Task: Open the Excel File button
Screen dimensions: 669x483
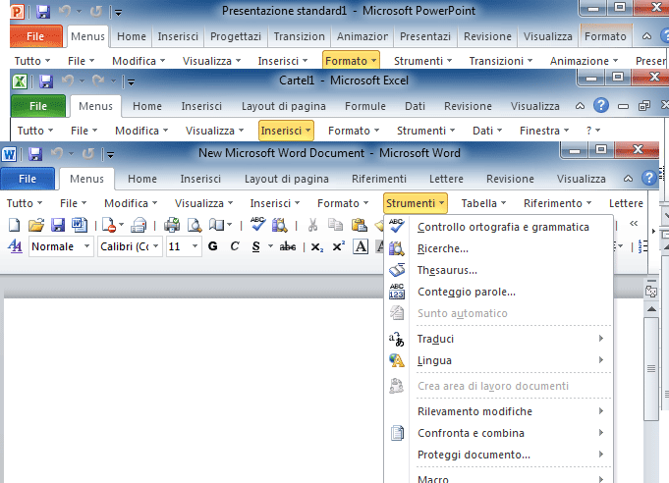Action: [38, 106]
